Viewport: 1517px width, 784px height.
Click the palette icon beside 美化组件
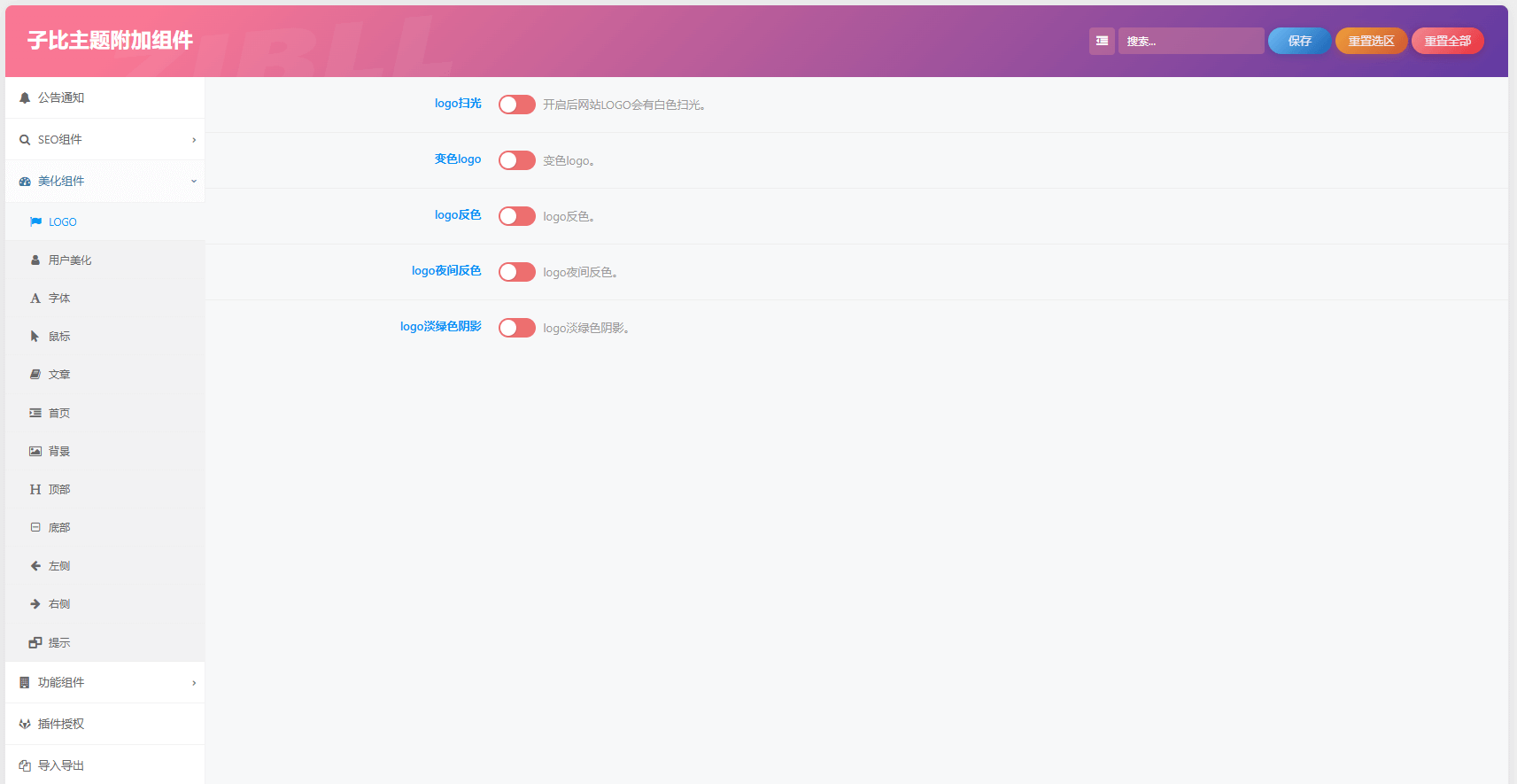click(25, 182)
